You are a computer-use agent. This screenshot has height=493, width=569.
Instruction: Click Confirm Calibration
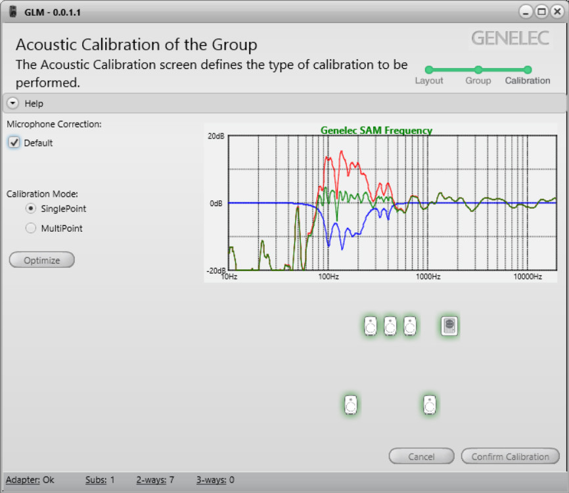tap(511, 456)
